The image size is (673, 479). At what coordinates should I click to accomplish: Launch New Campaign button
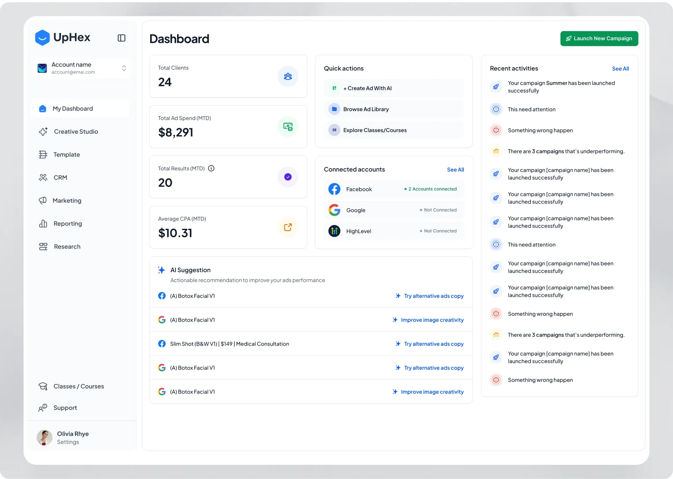(599, 38)
